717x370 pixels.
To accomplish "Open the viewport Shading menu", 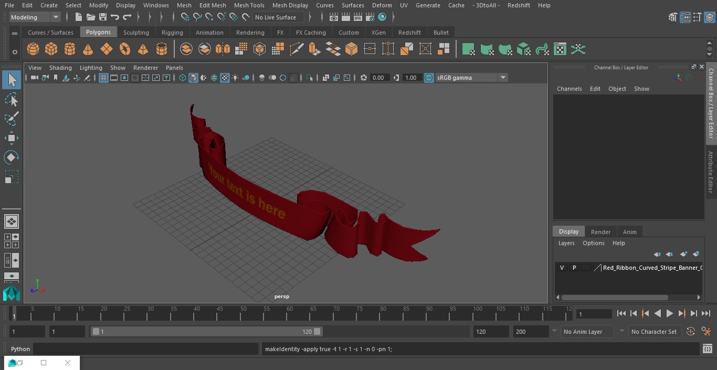I will [60, 68].
